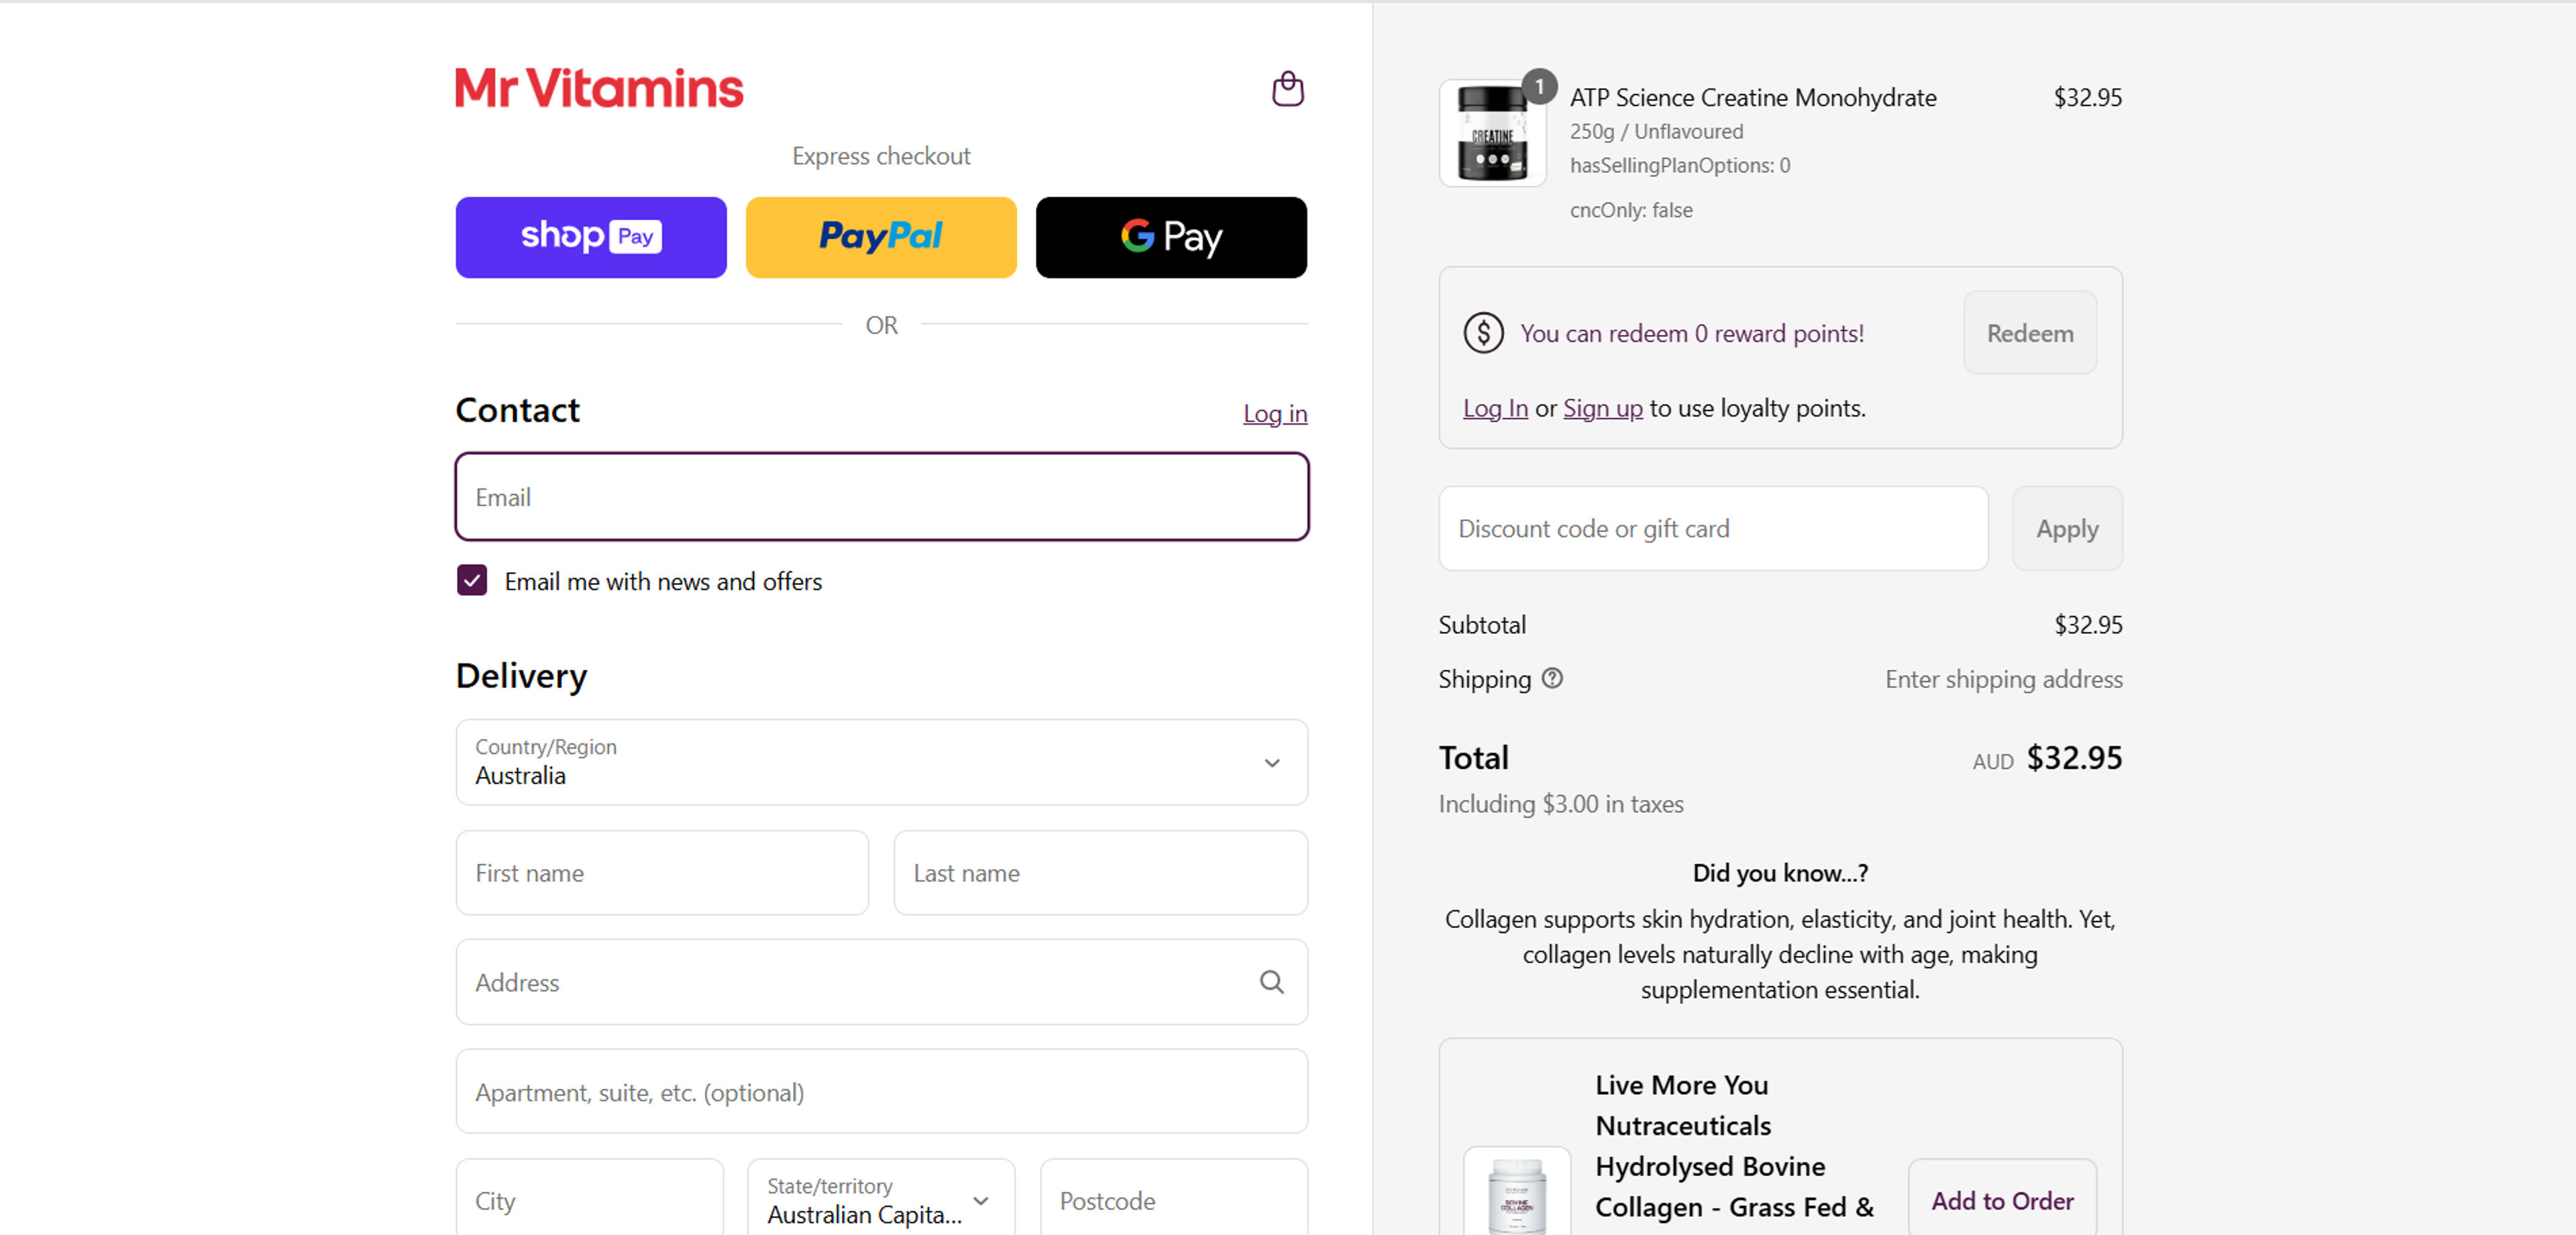This screenshot has width=2576, height=1235.
Task: Click the ATP Science Creatine Monohydrate title
Action: tap(1752, 97)
